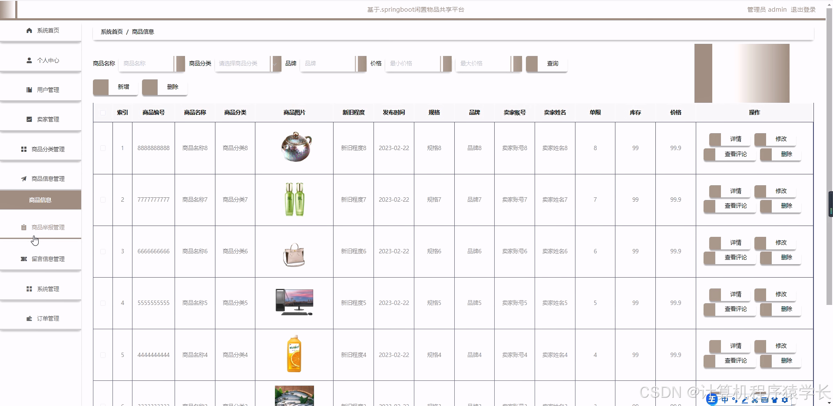Click the home icon beside 系统首页
Screen dimensions: 833x406
tap(29, 30)
